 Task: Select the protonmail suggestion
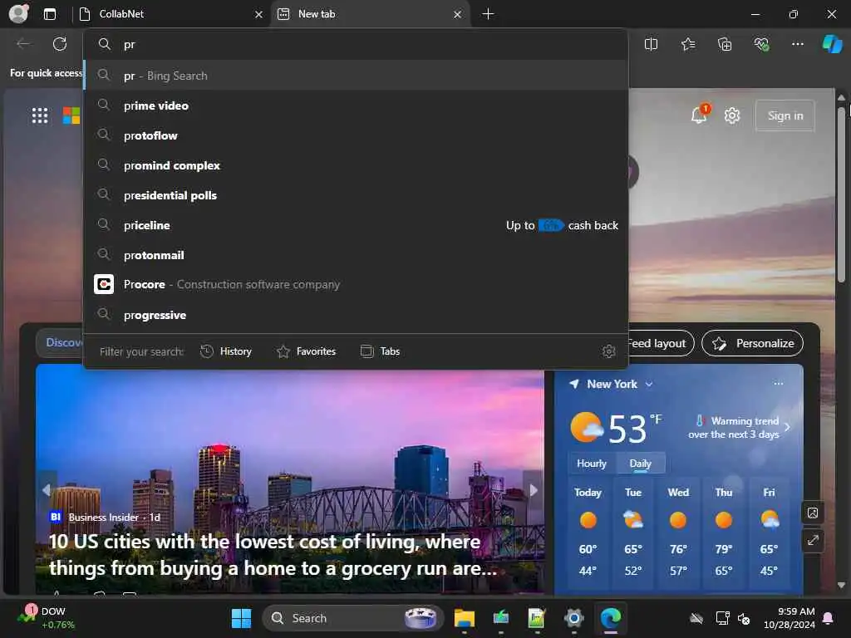point(356,254)
